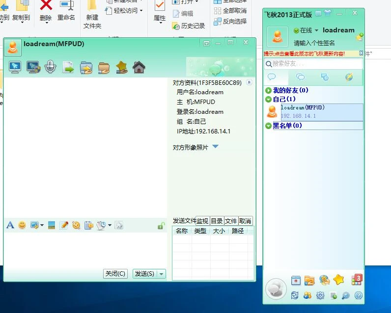Open the smiley emoticon picker
The image size is (391, 313).
[22, 225]
